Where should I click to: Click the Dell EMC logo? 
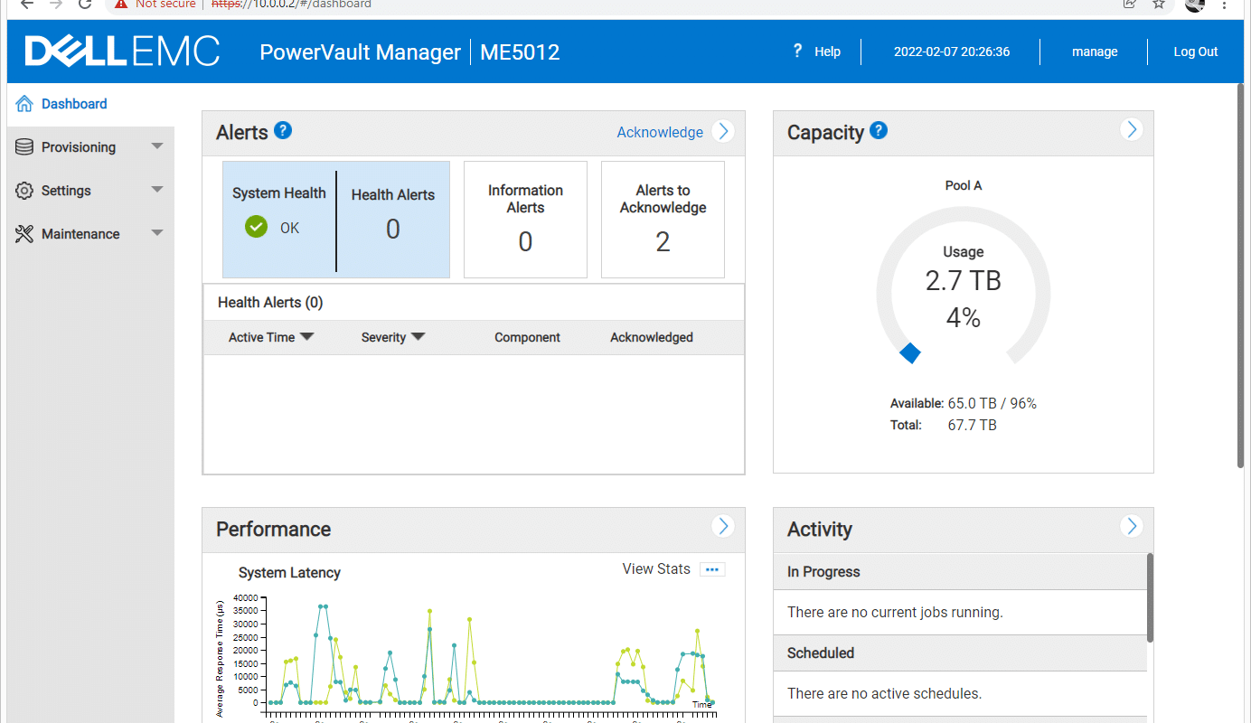[122, 52]
